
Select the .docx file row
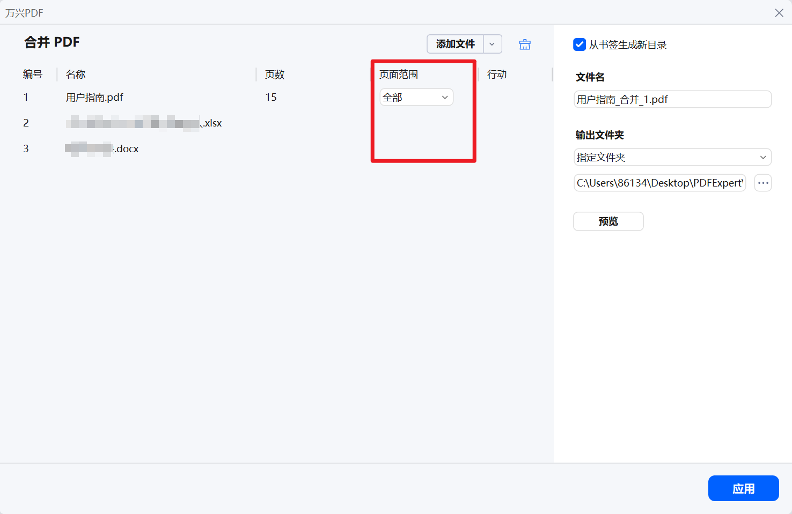coord(102,148)
